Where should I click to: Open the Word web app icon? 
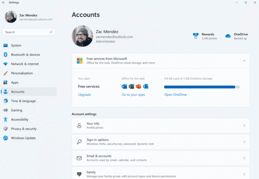(x=124, y=86)
